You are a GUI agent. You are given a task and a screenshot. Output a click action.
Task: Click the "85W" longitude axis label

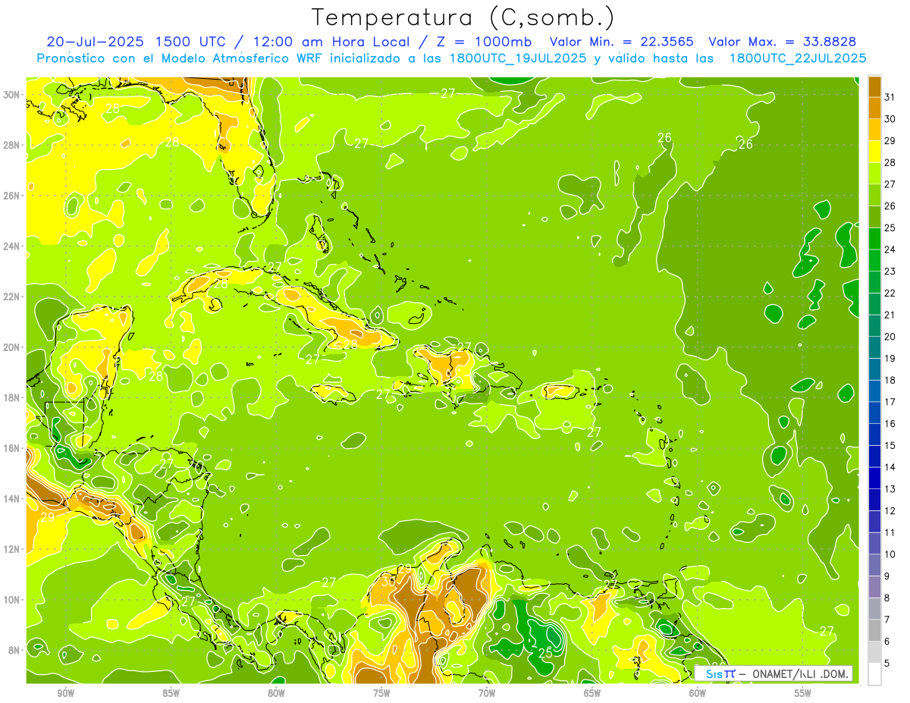pyautogui.click(x=171, y=693)
